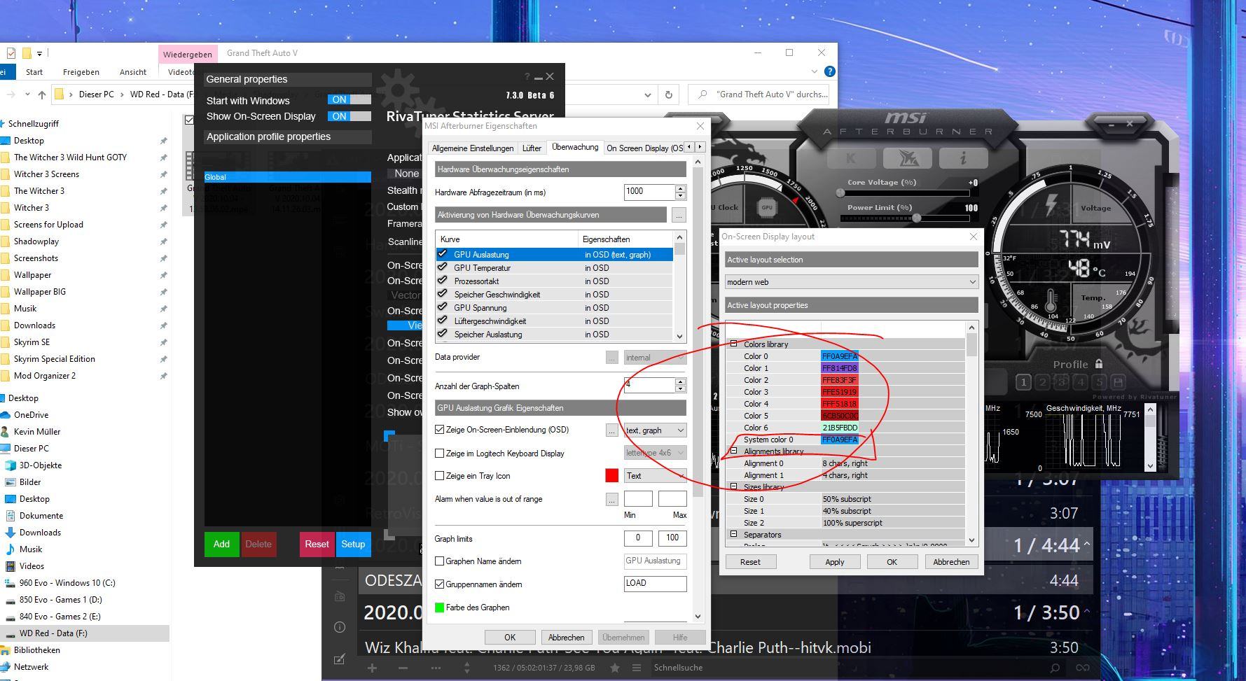Toggle Start with Windows switch in RivaTuner
This screenshot has width=1246, height=681.
[x=349, y=99]
